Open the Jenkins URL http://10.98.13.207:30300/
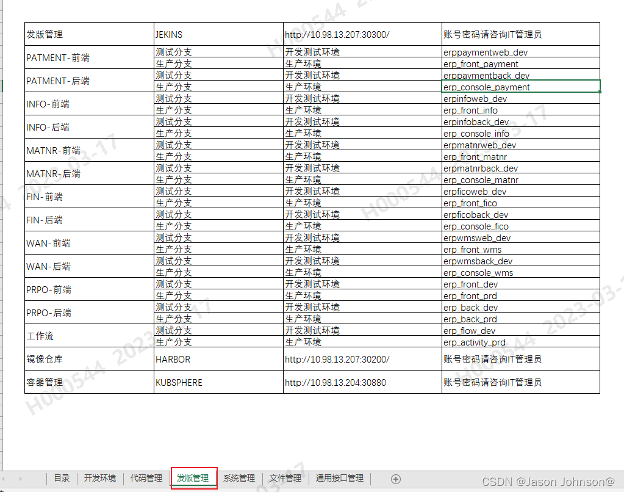Viewport: 624px width, 492px height. point(337,35)
